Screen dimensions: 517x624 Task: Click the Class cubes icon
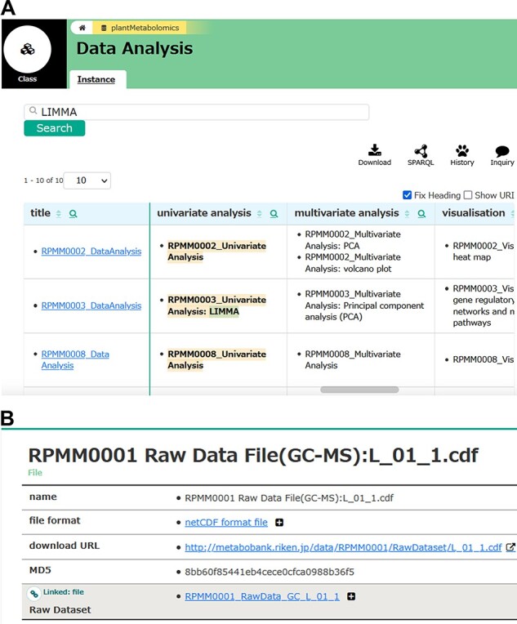coord(28,50)
